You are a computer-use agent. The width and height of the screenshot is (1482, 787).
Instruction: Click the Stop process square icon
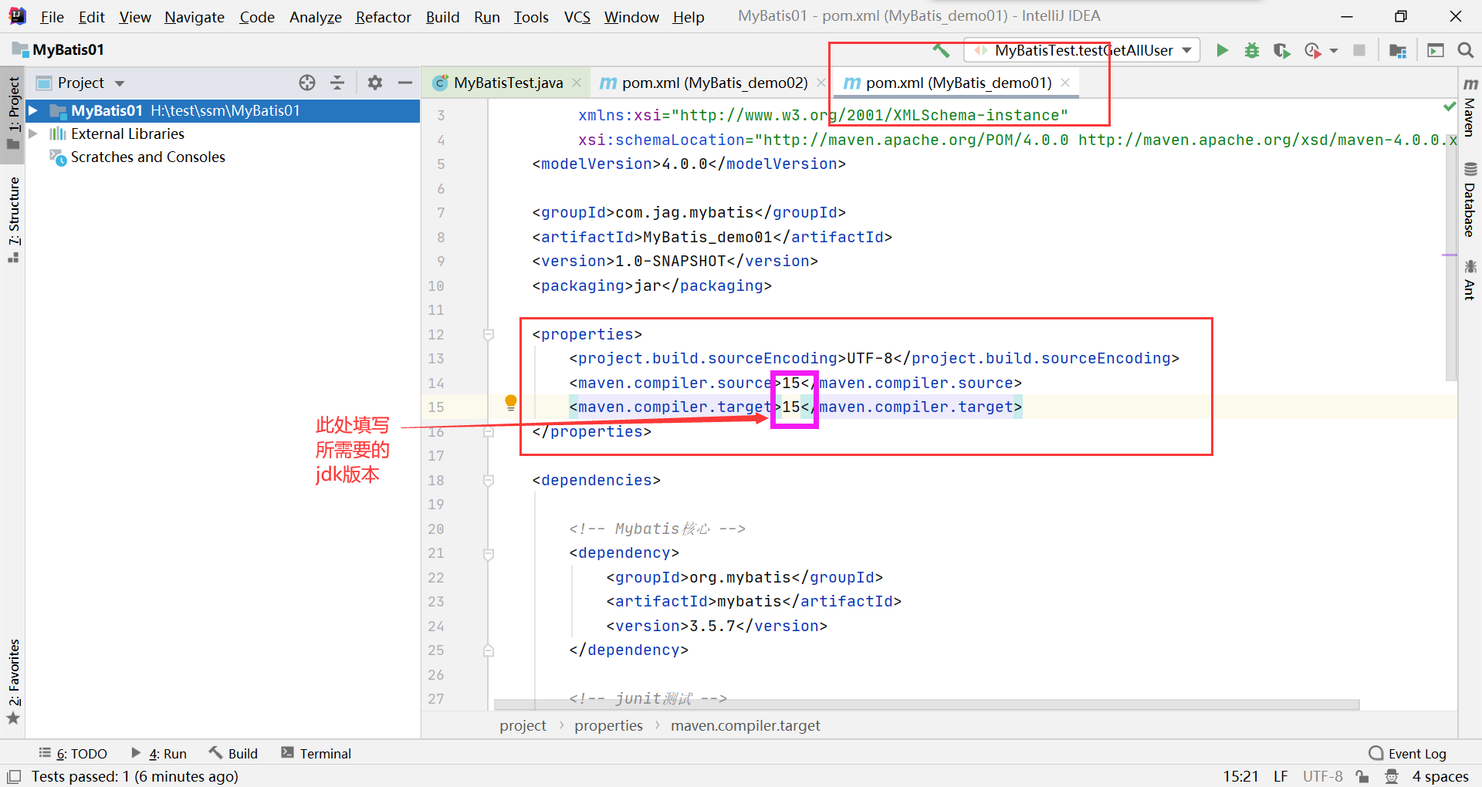1359,50
